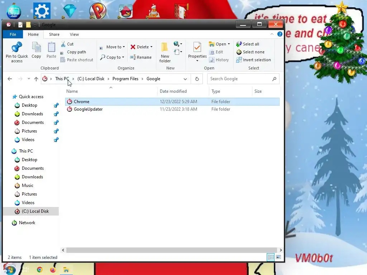Open the Move to dropdown

point(112,47)
